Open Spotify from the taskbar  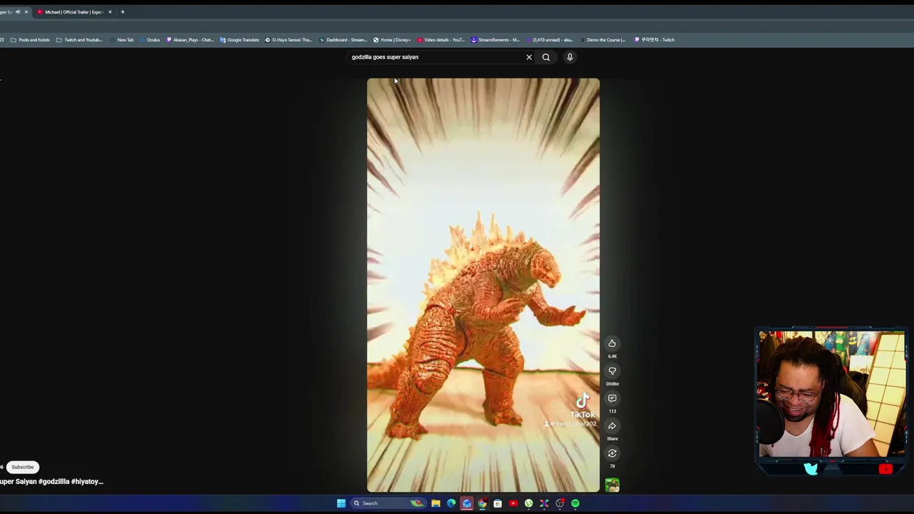click(575, 503)
